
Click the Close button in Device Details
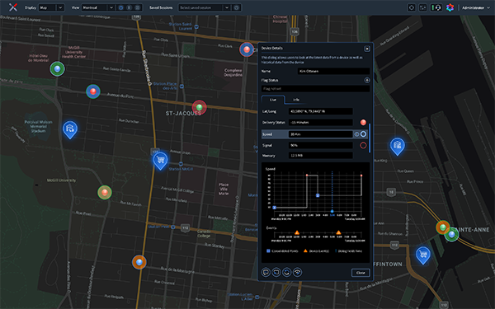361,273
